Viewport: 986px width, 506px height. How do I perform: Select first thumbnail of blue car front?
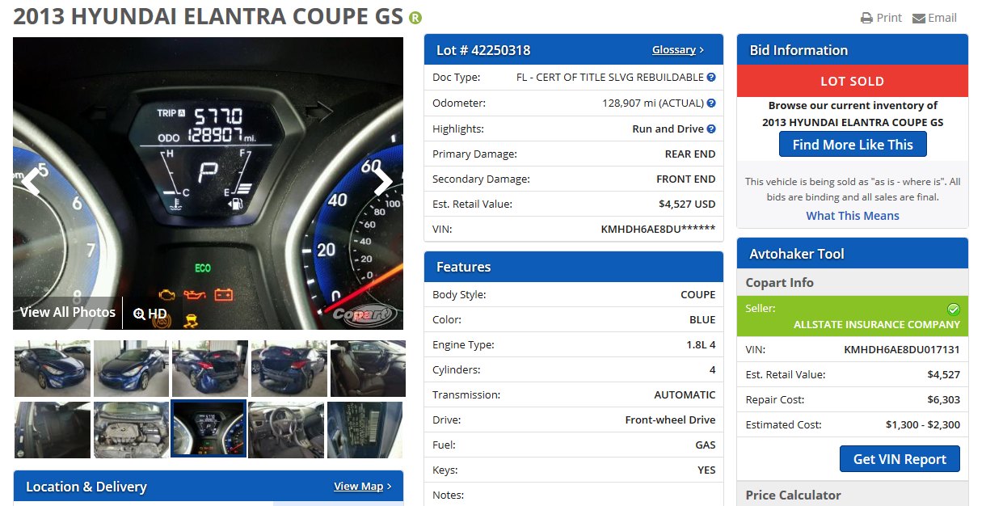[x=53, y=369]
